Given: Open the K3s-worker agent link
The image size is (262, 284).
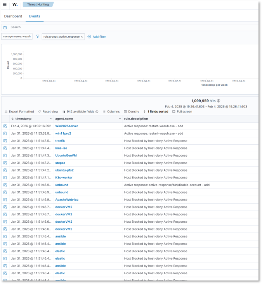Looking at the screenshot, I should point(64,178).
